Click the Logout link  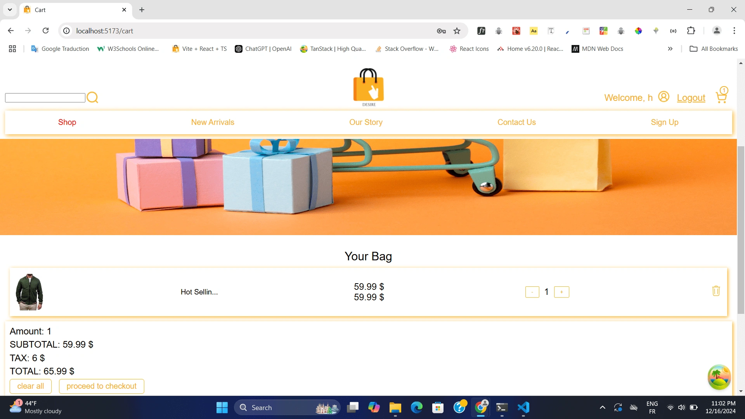point(691,98)
